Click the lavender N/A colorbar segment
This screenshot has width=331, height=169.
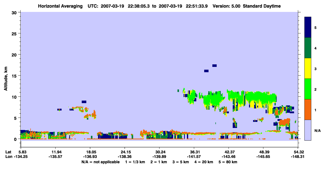pyautogui.click(x=308, y=130)
